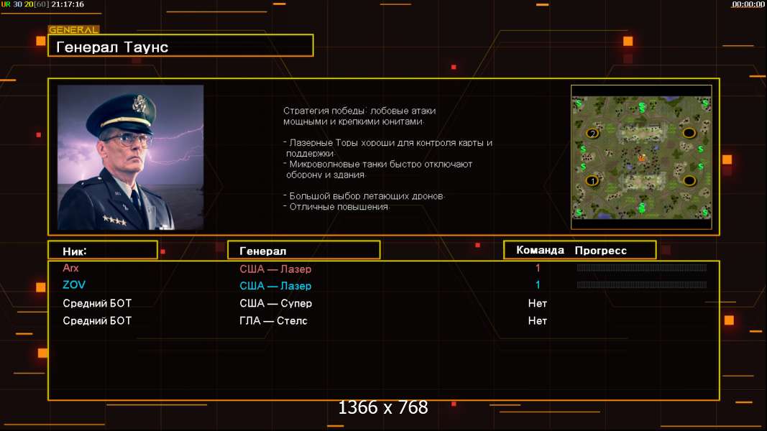The width and height of the screenshot is (767, 431).
Task: Click the 'Микроволновые танки' description line
Action: point(377,164)
